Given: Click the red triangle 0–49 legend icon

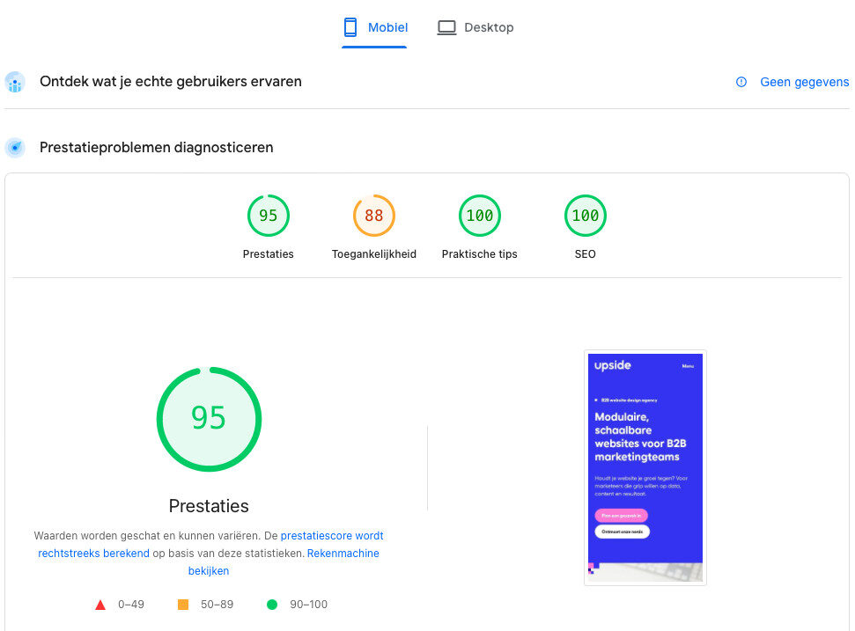Looking at the screenshot, I should click(100, 605).
